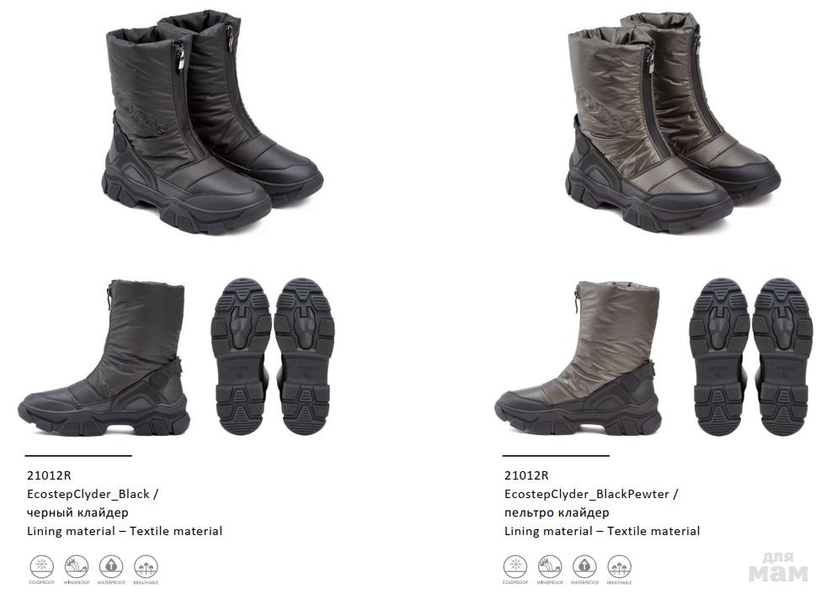Screen dimensions: 821x594
Task: Click the EcostepClyder_Black product name
Action: [x=88, y=494]
